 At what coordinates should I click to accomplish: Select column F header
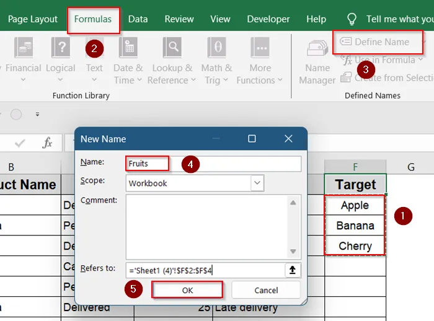[x=355, y=167]
